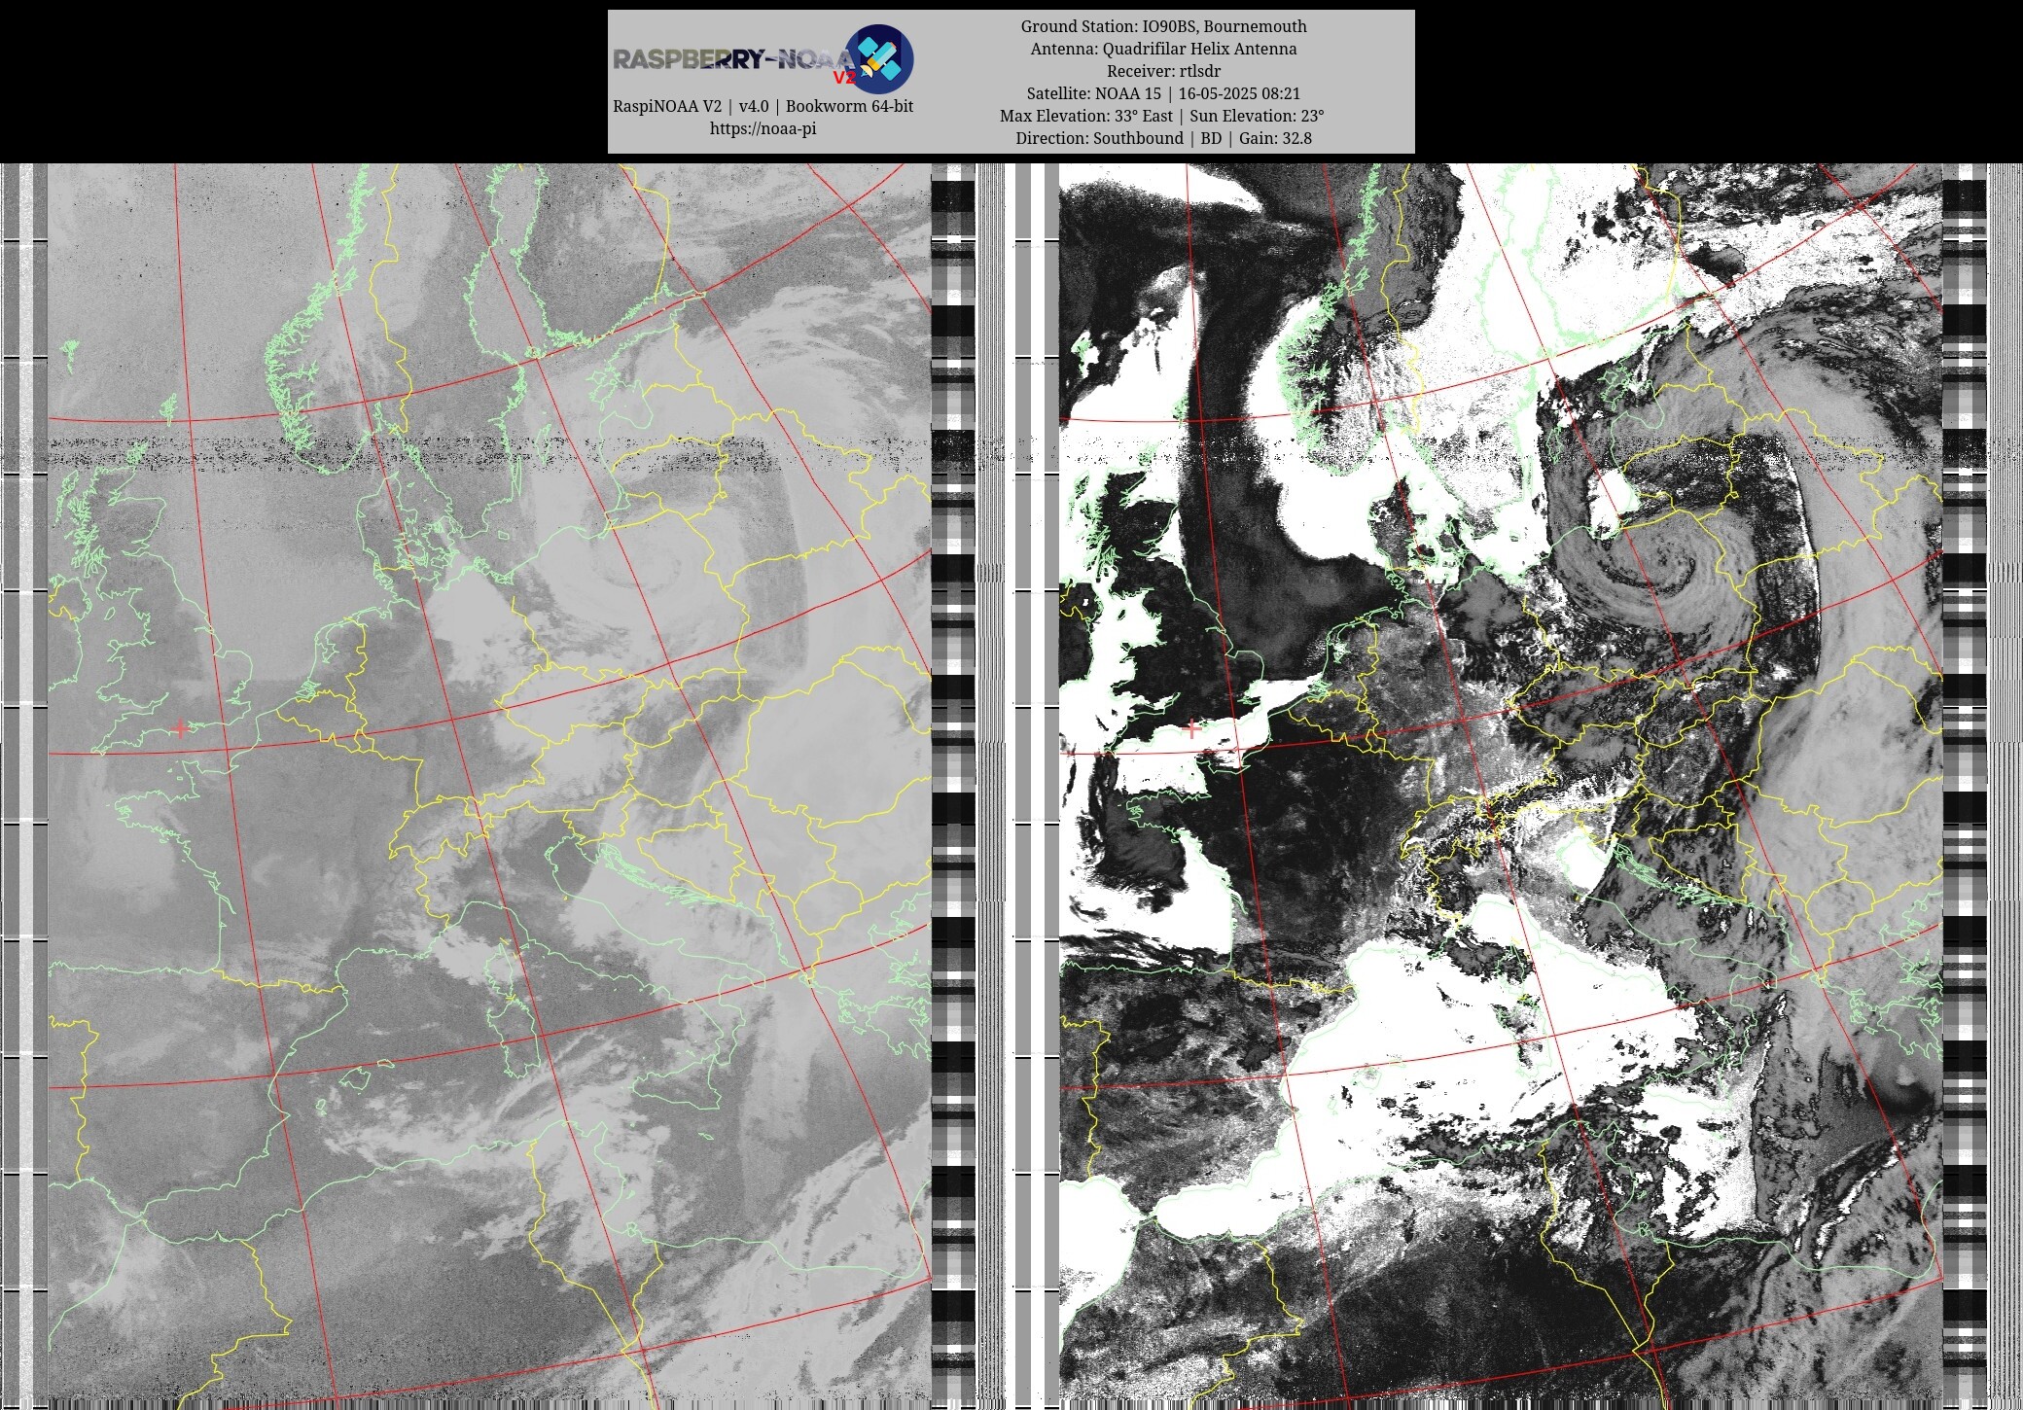
Task: Click 'Antenna: Quadrifilar Helix Antenna' line
Action: (1163, 49)
